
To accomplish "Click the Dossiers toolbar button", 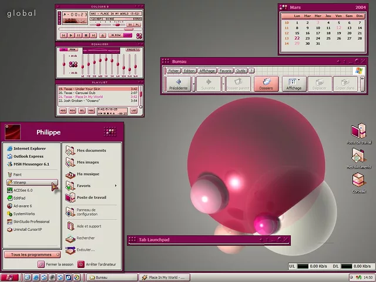I will point(266,83).
